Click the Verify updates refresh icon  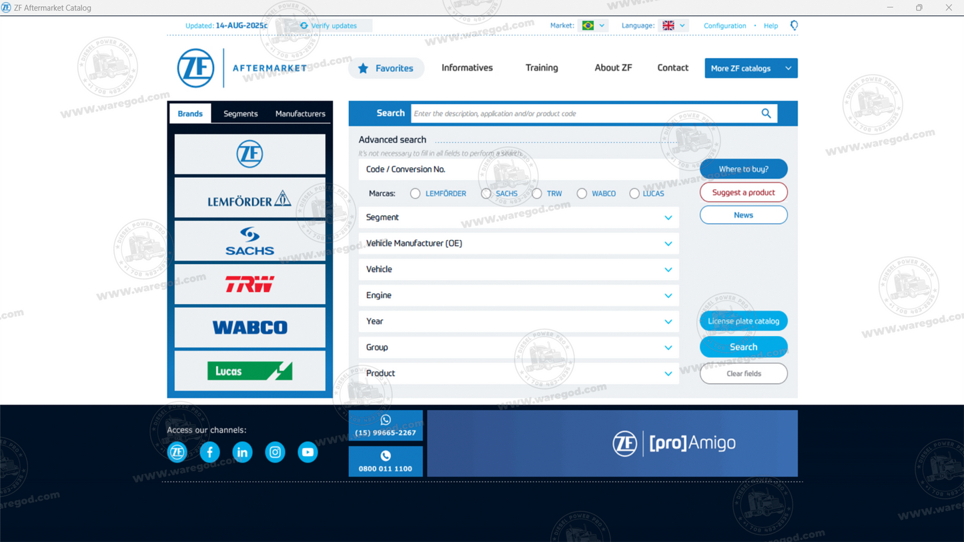pos(304,26)
